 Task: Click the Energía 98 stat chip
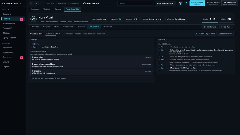click(116, 19)
